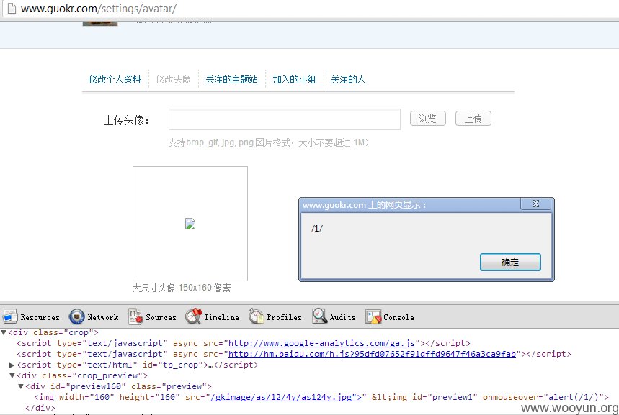Screen dimensions: 619x415
Task: Select the 修改头像 tab
Action: (x=173, y=79)
